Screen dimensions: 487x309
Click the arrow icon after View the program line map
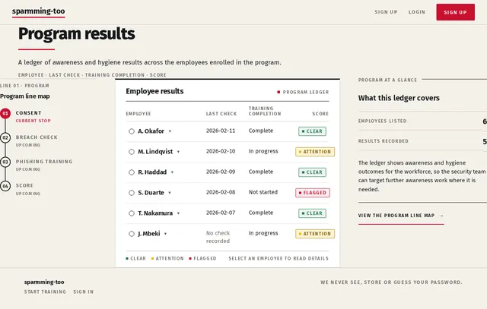point(441,216)
